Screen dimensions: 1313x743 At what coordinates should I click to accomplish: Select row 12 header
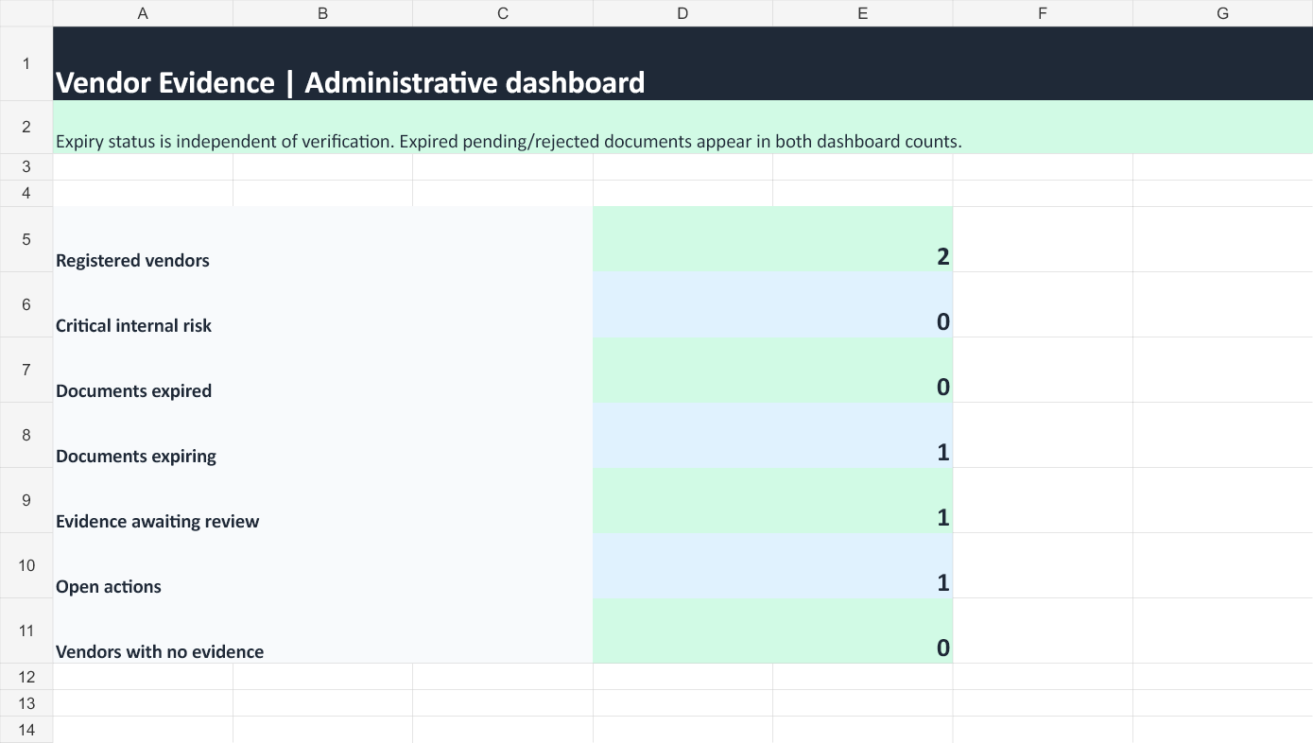click(x=26, y=677)
